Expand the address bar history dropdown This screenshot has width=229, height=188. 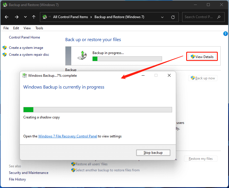click(162, 17)
